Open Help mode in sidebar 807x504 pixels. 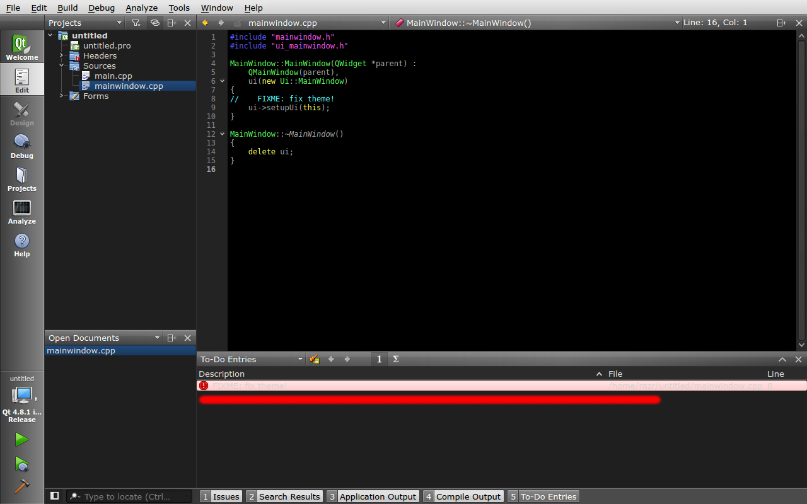point(22,244)
